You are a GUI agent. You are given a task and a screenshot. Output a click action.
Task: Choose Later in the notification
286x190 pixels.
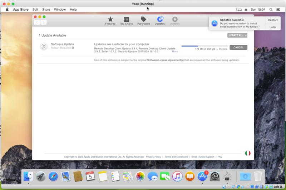(273, 27)
